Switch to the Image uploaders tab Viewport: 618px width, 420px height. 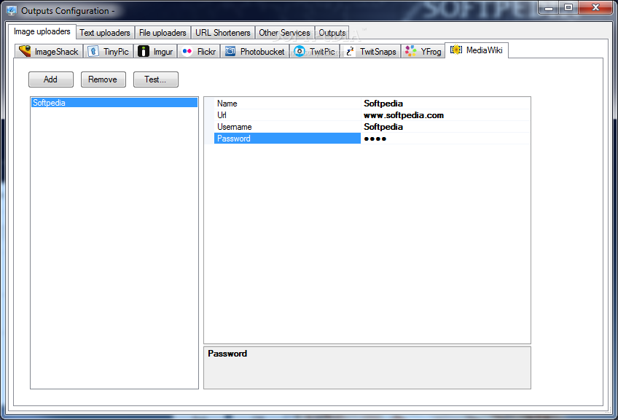[42, 31]
